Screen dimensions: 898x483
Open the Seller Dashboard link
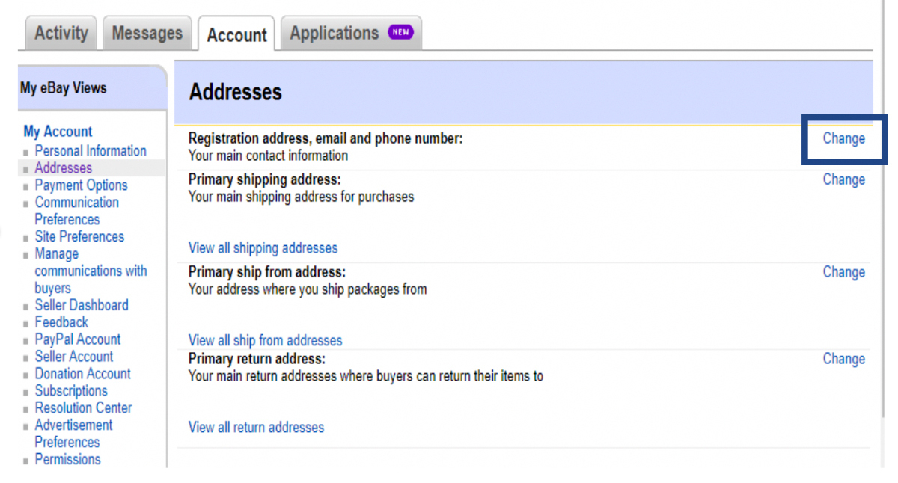coord(82,305)
